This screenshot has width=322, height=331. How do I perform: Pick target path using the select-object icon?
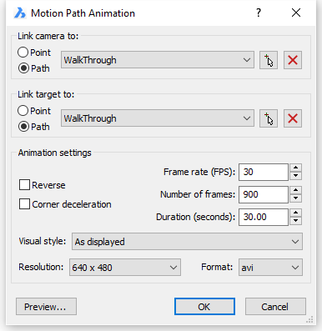[x=269, y=118]
